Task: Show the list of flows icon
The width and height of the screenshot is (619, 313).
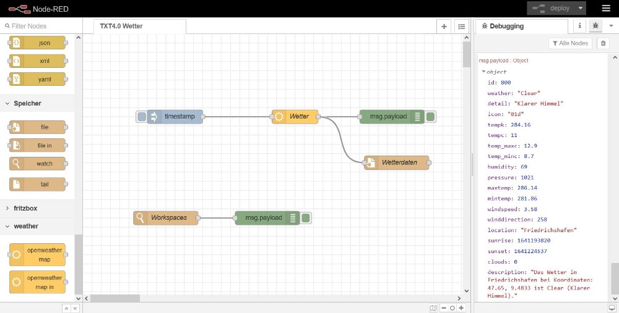Action: click(x=461, y=26)
